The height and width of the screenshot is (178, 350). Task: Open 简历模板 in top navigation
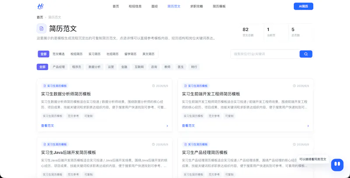pyautogui.click(x=219, y=7)
